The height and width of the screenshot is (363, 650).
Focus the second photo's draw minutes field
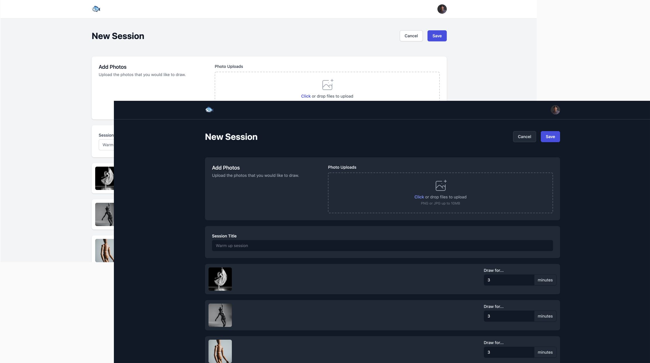click(x=508, y=316)
